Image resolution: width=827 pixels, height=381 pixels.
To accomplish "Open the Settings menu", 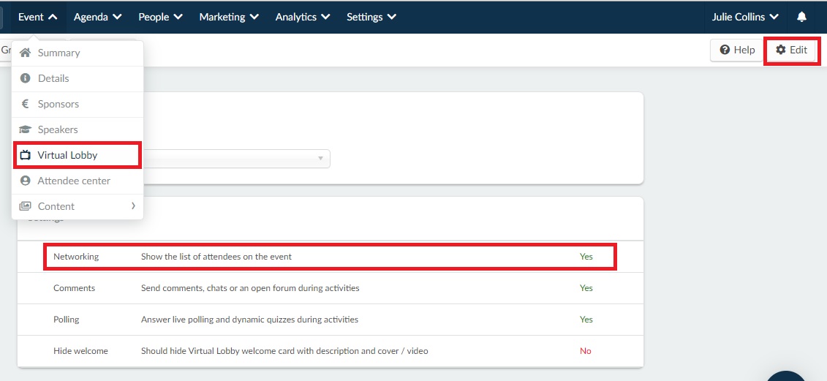I will coord(371,17).
